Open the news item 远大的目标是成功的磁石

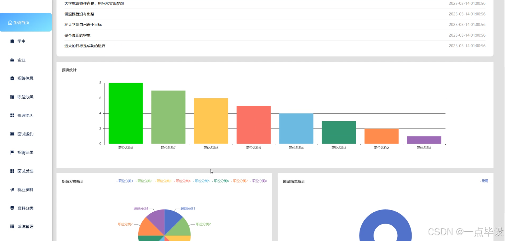(85, 46)
